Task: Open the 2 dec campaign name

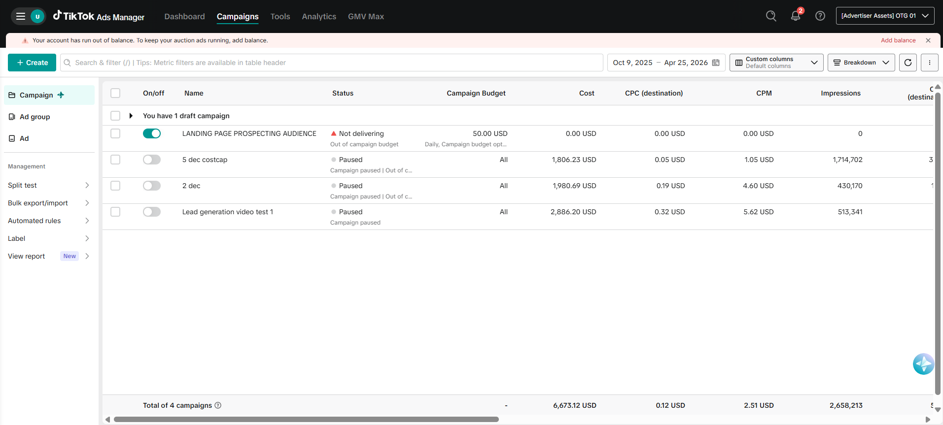Action: click(191, 186)
